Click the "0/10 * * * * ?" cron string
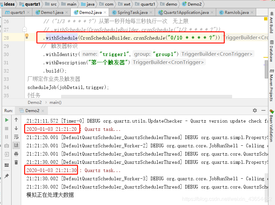The width and height of the screenshot is (275, 205). [191, 38]
